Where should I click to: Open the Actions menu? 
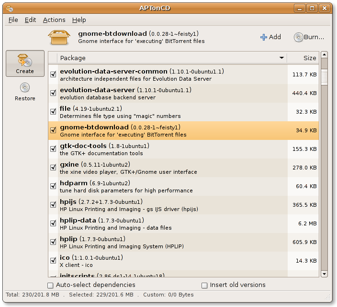54,20
